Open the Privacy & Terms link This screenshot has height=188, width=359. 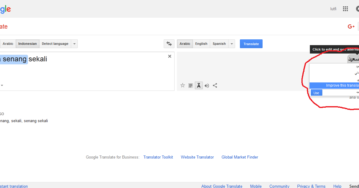point(311,186)
